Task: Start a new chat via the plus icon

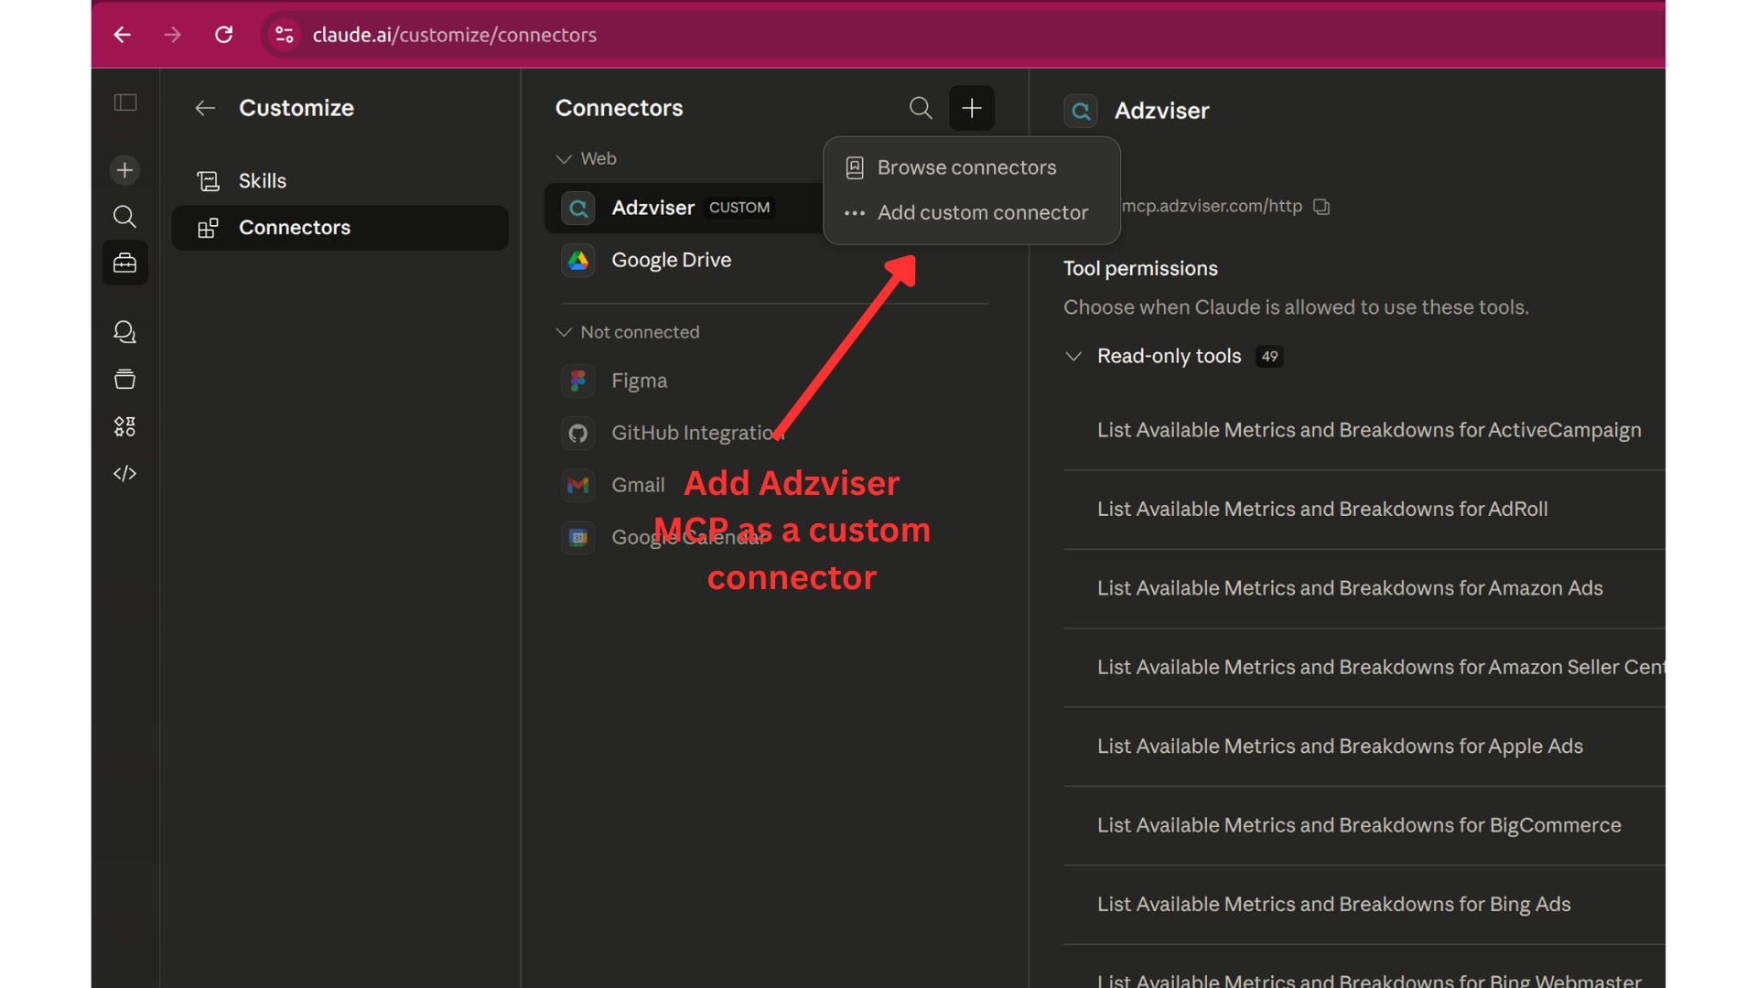Action: (124, 170)
